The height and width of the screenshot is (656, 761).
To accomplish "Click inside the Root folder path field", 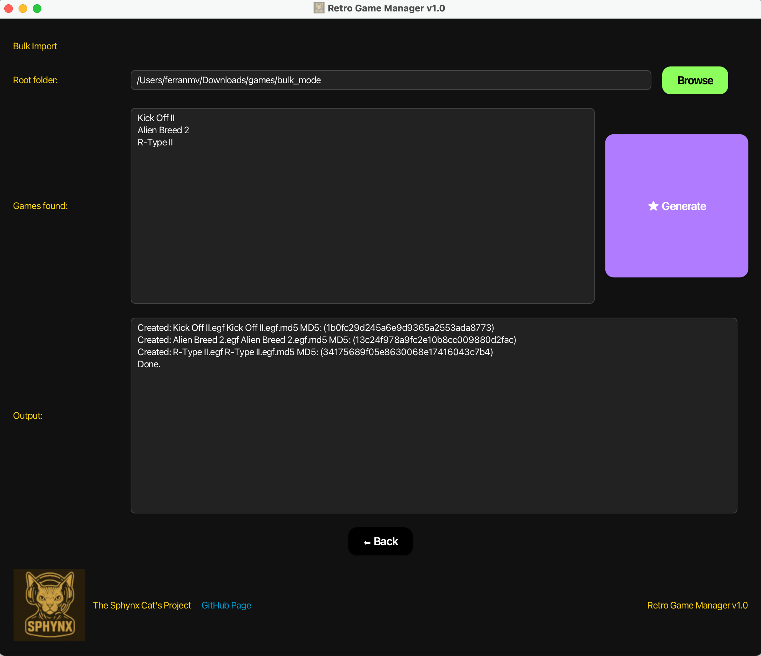I will [391, 80].
